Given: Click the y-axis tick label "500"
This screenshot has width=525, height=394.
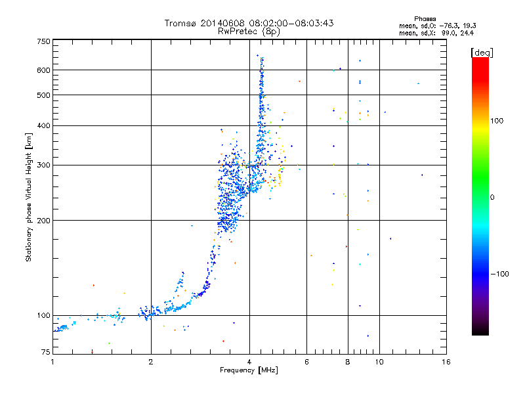Looking at the screenshot, I should [x=43, y=95].
